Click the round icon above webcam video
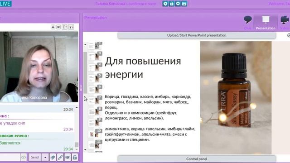The width and height of the screenshot is (290, 163). tap(58, 27)
